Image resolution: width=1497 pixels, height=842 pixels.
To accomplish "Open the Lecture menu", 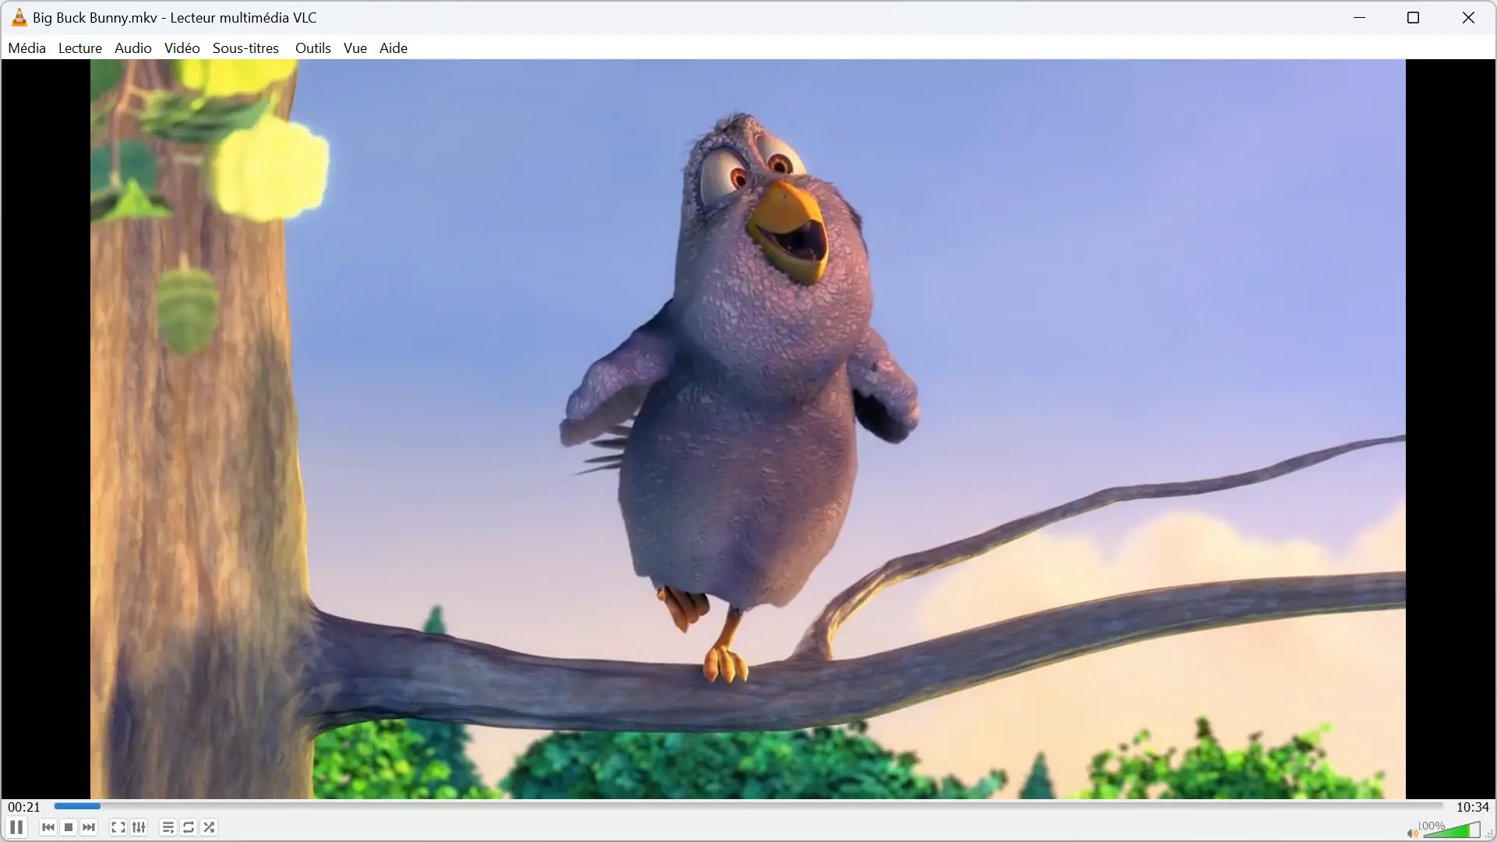I will 80,48.
